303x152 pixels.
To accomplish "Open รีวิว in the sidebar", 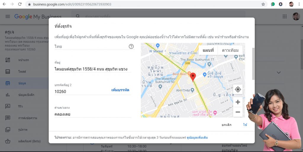I will point(20,106).
